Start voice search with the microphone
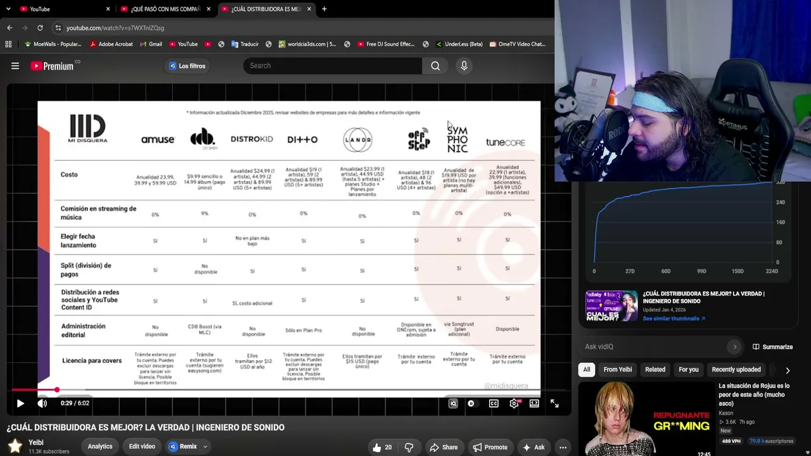Viewport: 811px width, 456px height. tap(464, 66)
